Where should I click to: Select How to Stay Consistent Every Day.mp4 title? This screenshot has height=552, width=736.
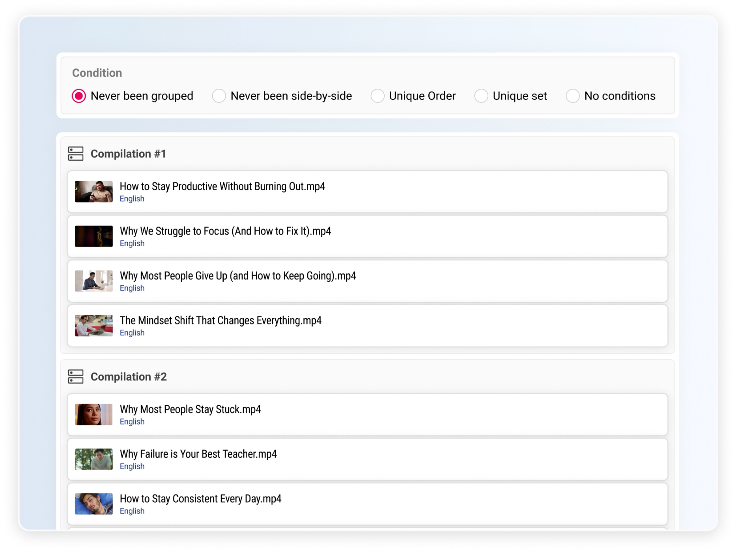click(x=200, y=499)
